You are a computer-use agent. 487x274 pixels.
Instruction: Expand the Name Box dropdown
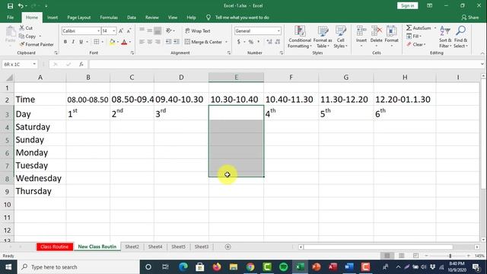click(34, 64)
